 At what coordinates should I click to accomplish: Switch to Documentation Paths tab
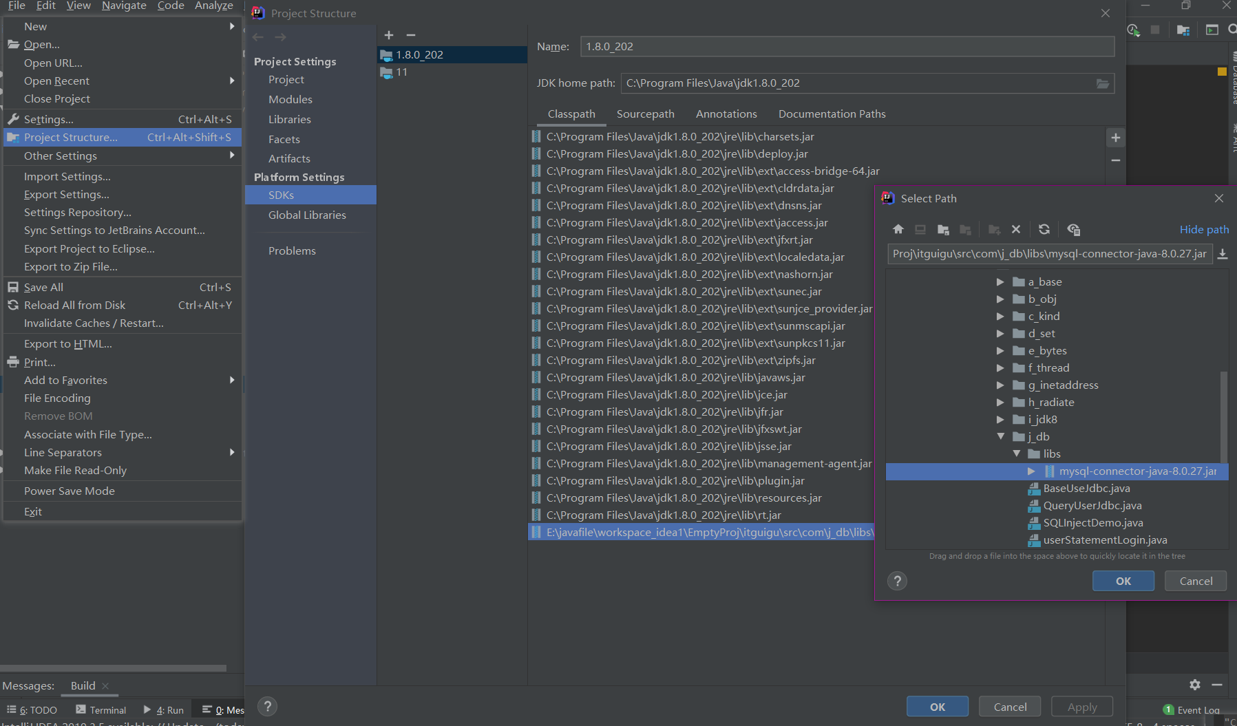(832, 114)
